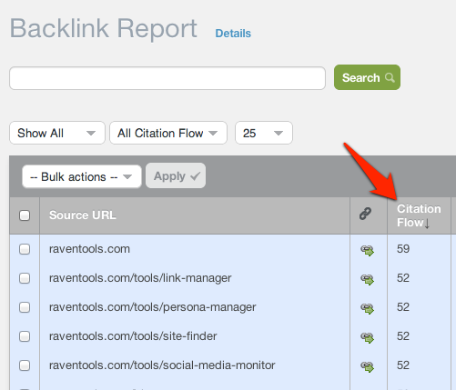Sort by Source URL column header
Viewport: 456px width, 390px height.
[x=83, y=215]
